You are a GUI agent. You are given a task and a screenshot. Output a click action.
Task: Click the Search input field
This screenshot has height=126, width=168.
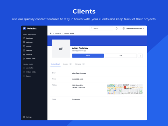click(x=101, y=28)
